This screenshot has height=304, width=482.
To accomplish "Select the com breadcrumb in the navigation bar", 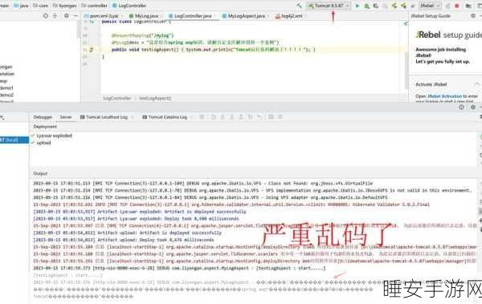I will pos(41,6).
